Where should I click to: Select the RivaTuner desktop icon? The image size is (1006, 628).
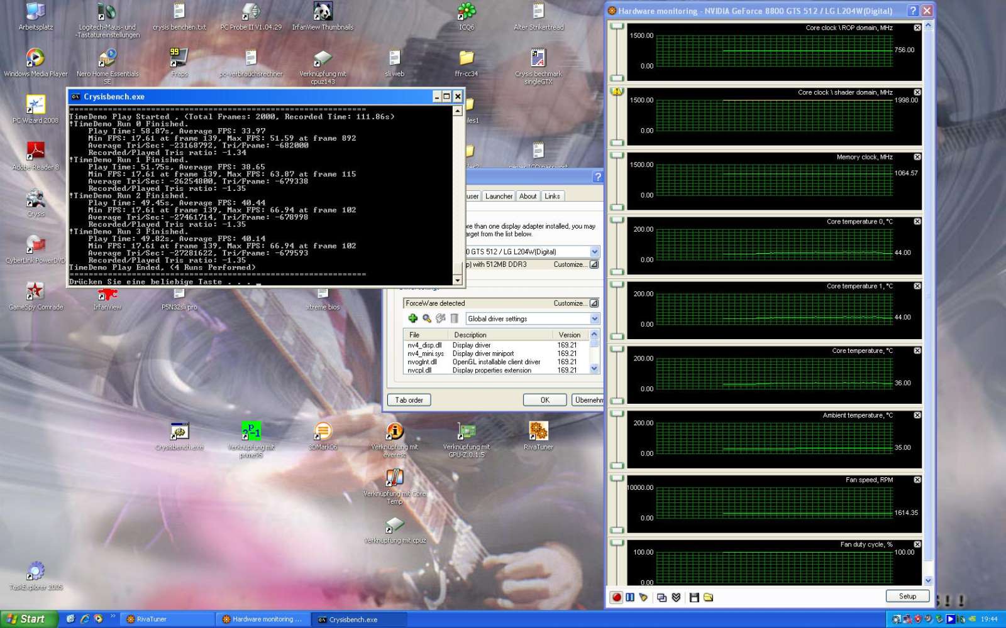coord(538,436)
